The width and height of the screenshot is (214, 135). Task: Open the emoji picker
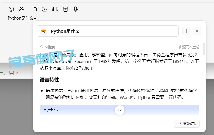(11, 9)
